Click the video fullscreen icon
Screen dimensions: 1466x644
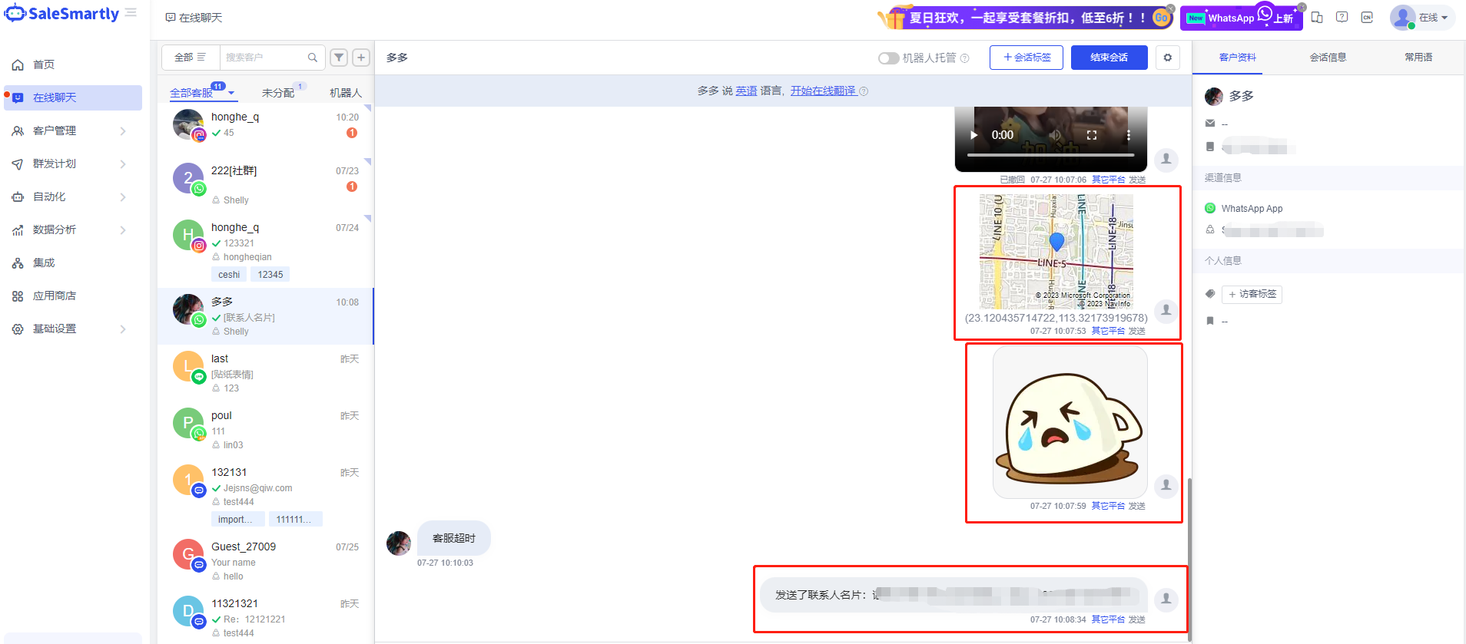[x=1092, y=135]
